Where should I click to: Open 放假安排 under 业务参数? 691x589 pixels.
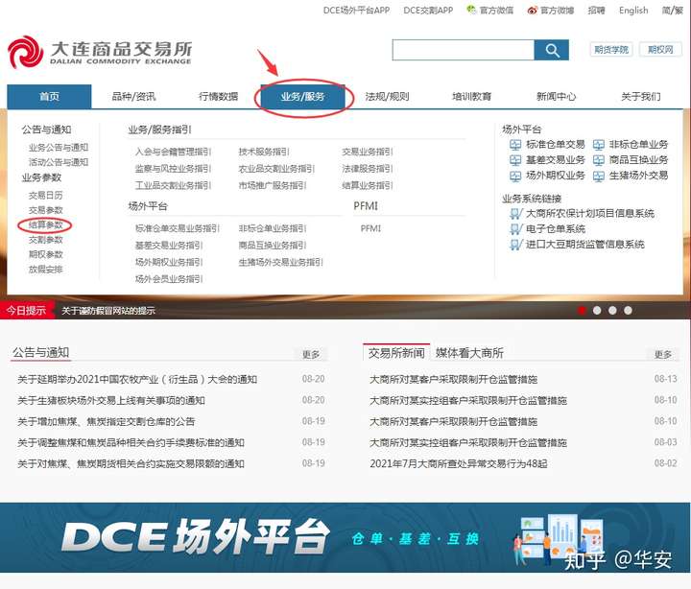(46, 270)
